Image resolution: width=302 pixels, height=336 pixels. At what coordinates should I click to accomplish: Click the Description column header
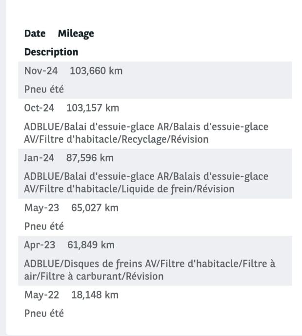pyautogui.click(x=51, y=52)
